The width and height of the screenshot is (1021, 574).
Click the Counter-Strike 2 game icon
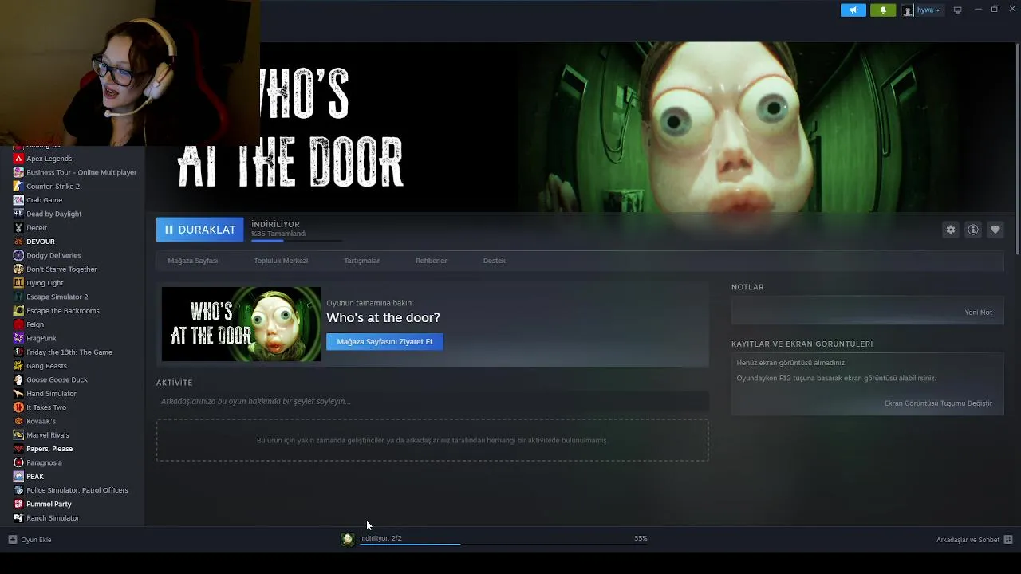click(x=18, y=187)
